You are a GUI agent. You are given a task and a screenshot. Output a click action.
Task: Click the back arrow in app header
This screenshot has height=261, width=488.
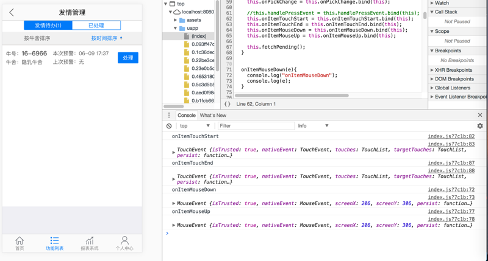click(x=12, y=12)
